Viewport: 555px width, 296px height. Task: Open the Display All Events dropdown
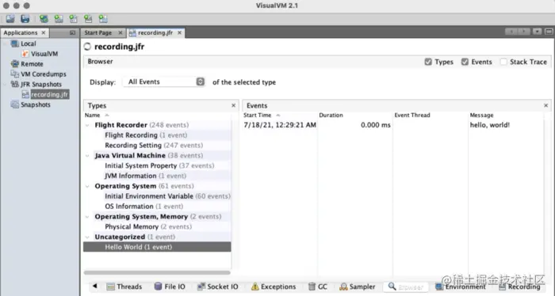pos(164,82)
